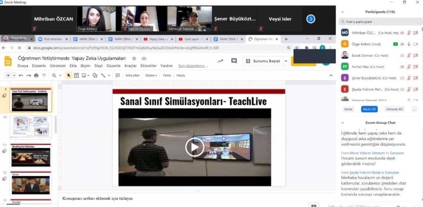Select the Shape insertion tool

[95, 75]
